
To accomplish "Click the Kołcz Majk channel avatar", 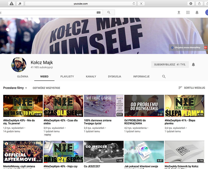I will pyautogui.click(x=18, y=64).
